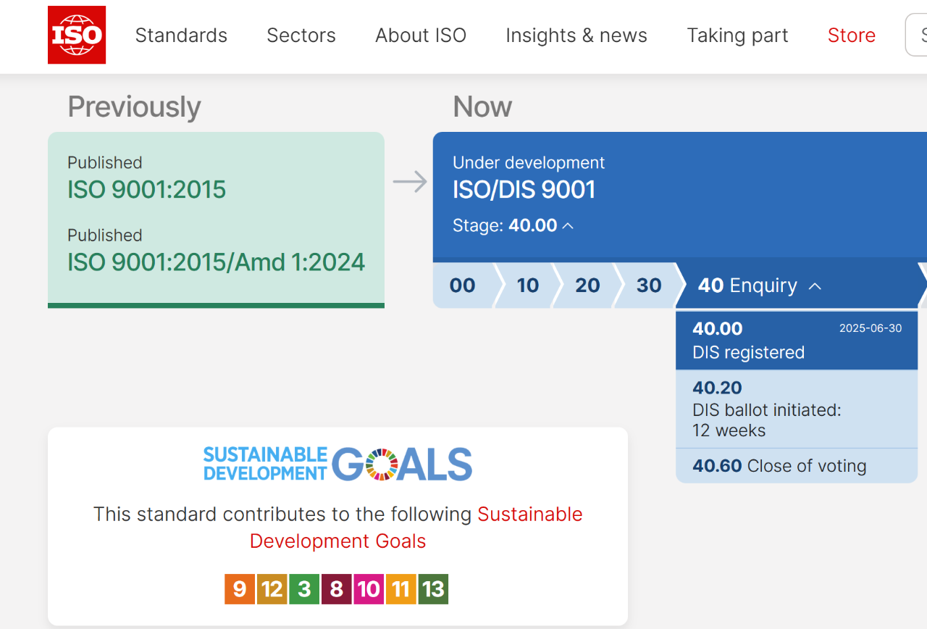This screenshot has height=629, width=927.
Task: Open the ISO 9001:2015/Amd 1:2024 link
Action: point(216,262)
